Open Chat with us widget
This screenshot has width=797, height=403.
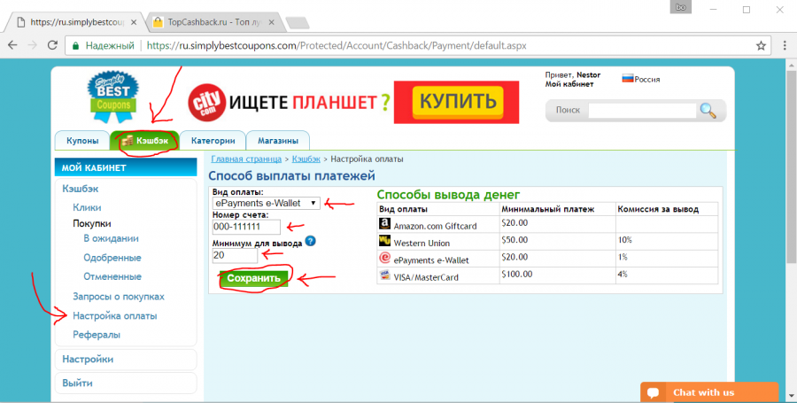(709, 392)
